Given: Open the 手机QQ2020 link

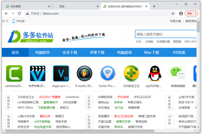Looking at the screenshot, I should (x=142, y=97).
